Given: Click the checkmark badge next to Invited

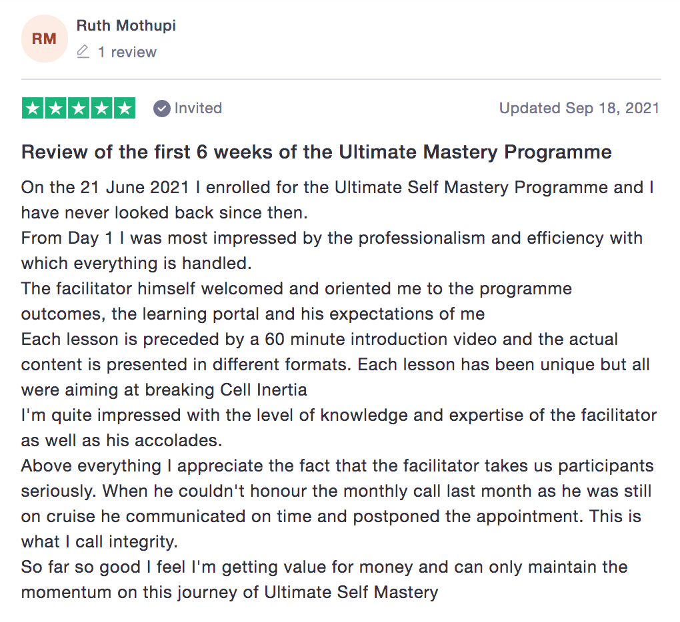Looking at the screenshot, I should click(161, 108).
